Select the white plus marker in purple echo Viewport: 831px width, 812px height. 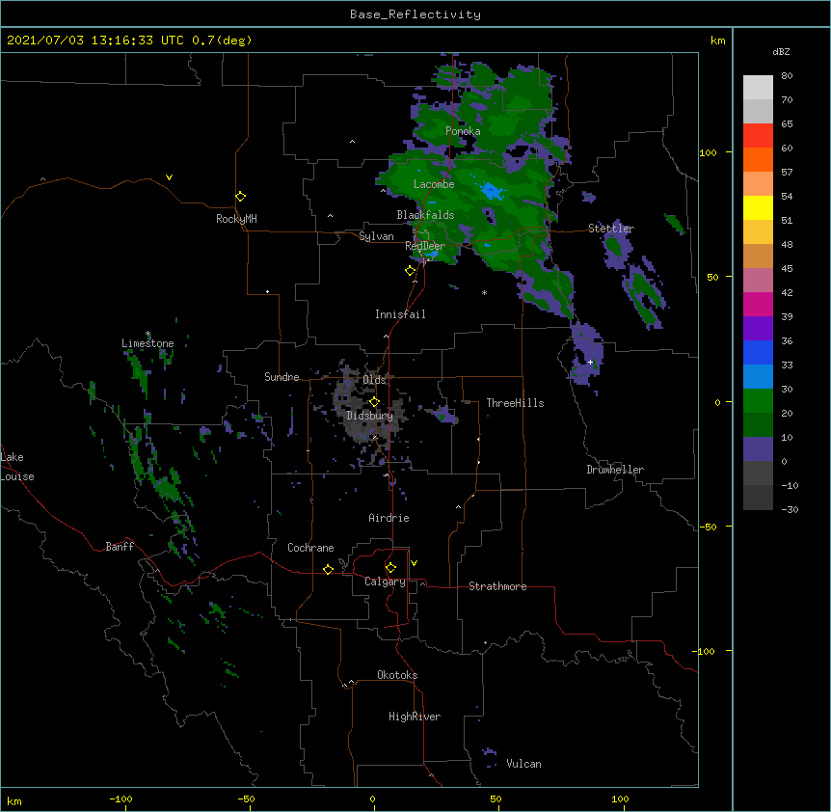point(590,362)
